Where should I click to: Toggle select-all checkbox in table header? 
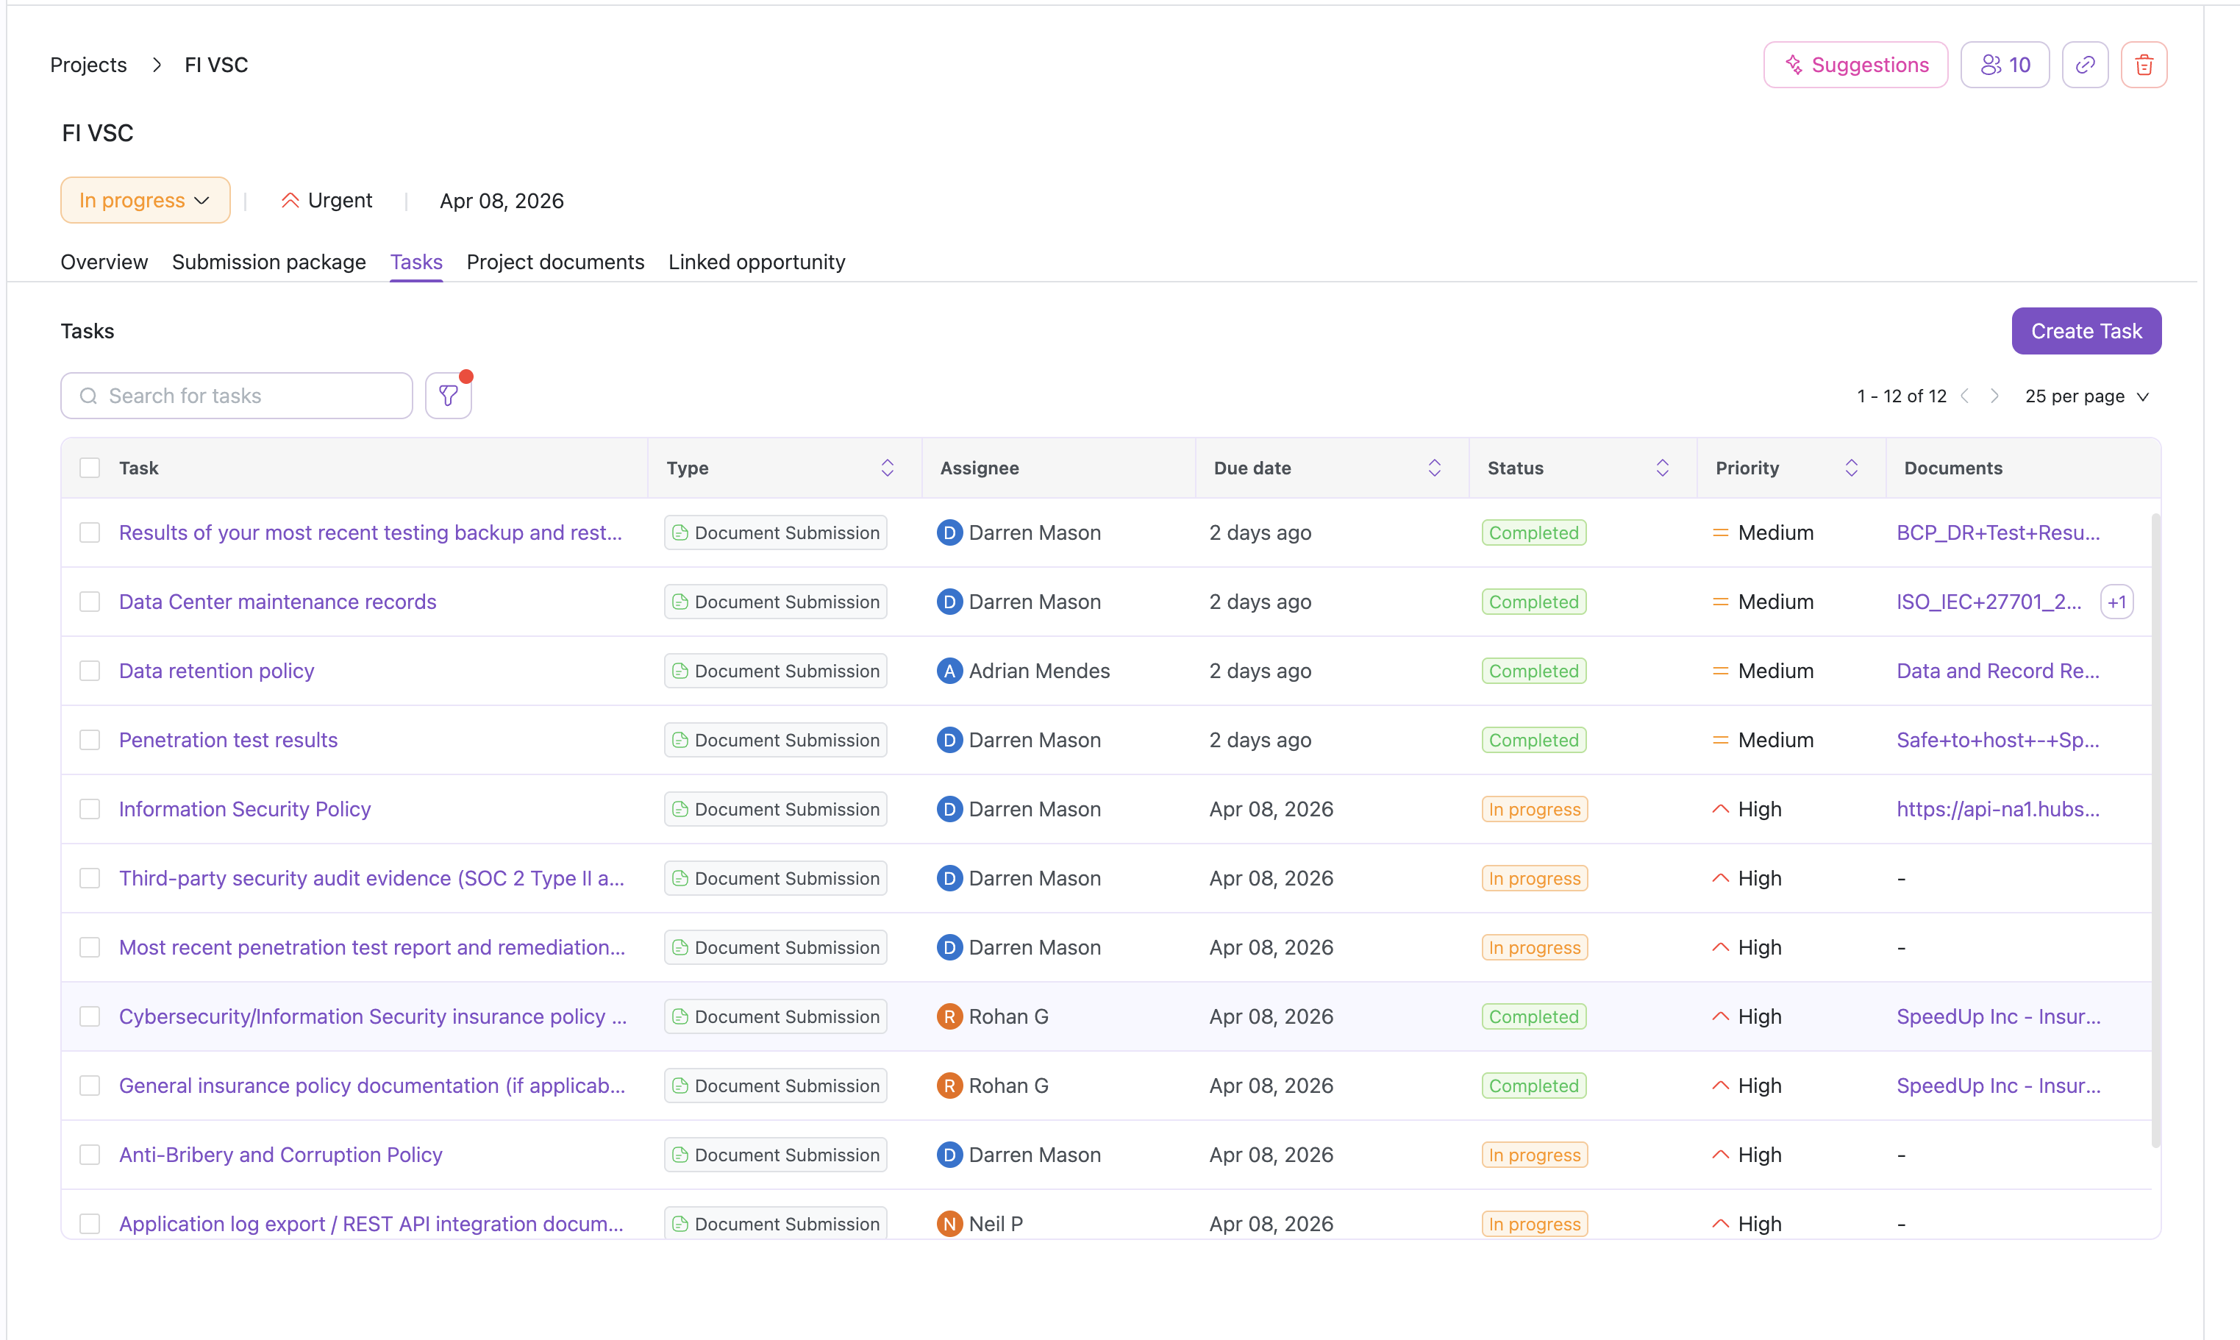coord(90,468)
